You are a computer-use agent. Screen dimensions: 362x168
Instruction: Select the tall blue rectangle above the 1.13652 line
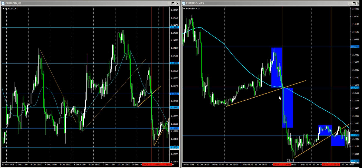[x=277, y=67]
